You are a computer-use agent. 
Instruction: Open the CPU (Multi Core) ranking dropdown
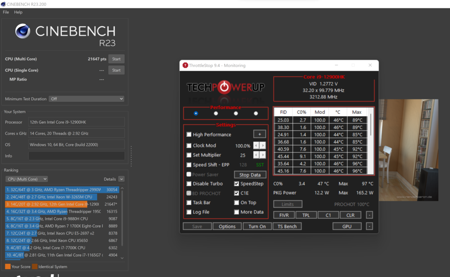click(27, 179)
